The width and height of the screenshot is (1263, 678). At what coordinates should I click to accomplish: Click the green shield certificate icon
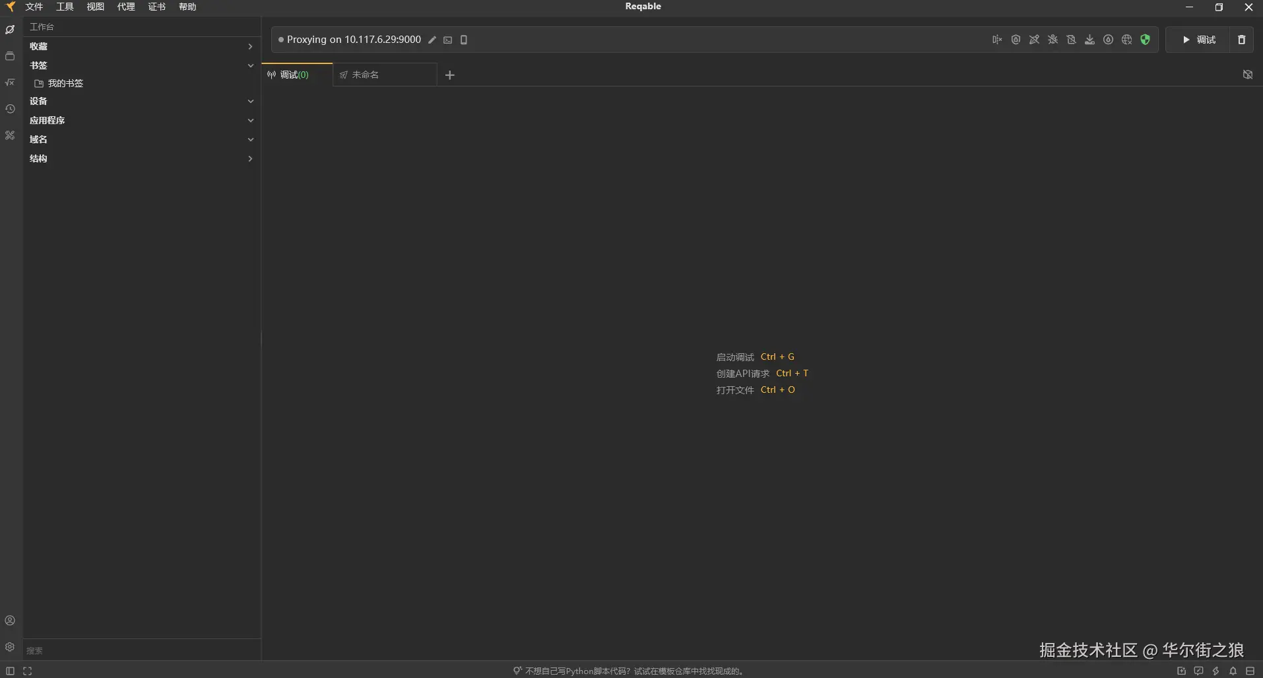[x=1145, y=40]
